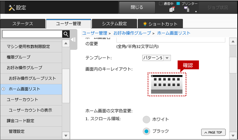Image resolution: width=238 pixels, height=140 pixels.
Task: Click the PAGE TOP button
Action: [x=213, y=133]
